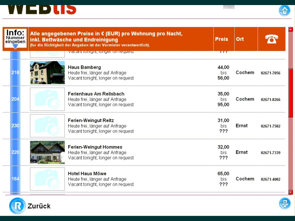The width and height of the screenshot is (295, 221).
Task: Click the page-down icon at bottom right
Action: (284, 204)
